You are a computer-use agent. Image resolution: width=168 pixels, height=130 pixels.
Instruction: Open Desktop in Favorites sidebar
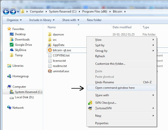click(20, 34)
